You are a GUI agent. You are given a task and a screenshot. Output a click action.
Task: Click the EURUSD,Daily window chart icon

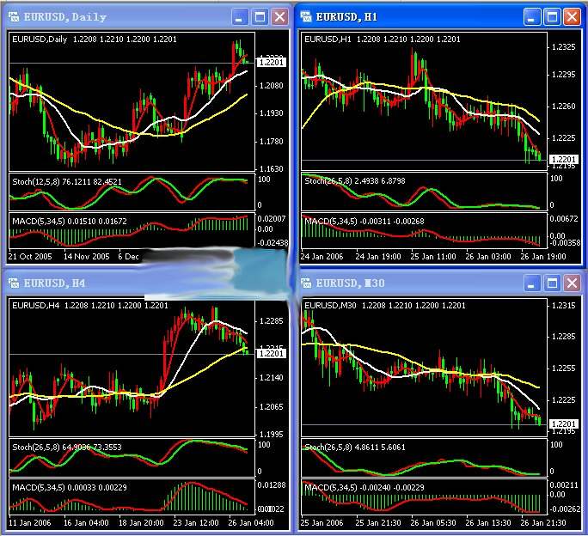14,17
